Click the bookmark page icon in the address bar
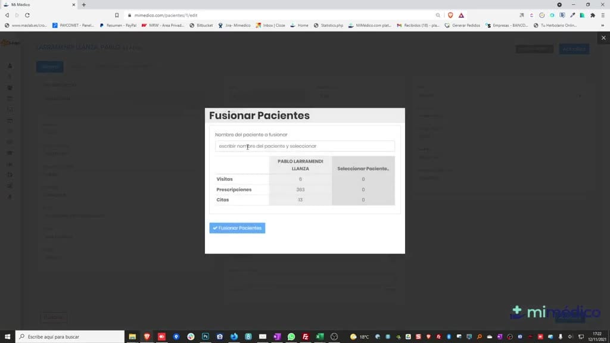 pos(117,15)
